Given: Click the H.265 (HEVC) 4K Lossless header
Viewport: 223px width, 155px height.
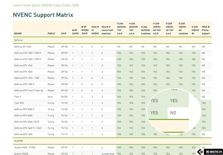Looking at the screenshot, I should coord(183,29).
